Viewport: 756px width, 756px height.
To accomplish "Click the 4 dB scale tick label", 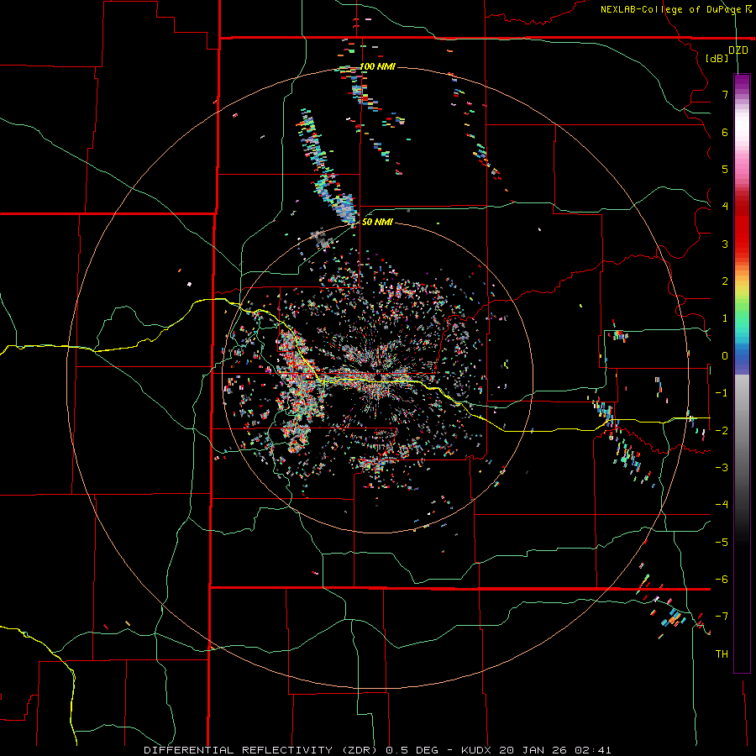I will tap(725, 207).
